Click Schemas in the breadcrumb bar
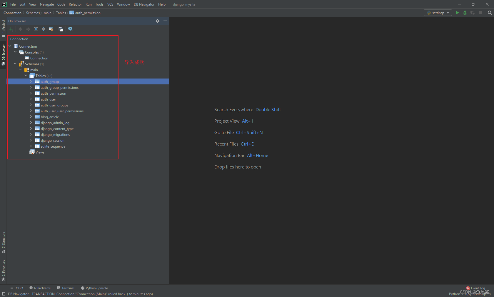494x297 pixels. (33, 13)
